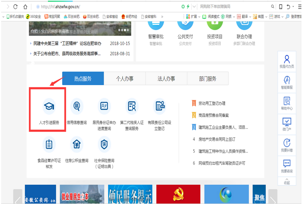
Task: Open 微门户 sidebar icon
Action: (287, 124)
